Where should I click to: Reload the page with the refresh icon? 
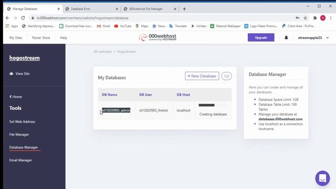coord(23,18)
